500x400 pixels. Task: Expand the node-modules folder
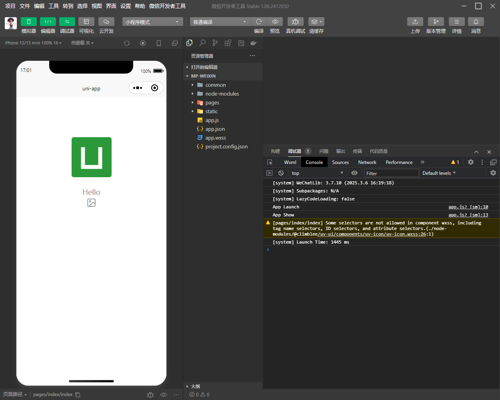tap(223, 94)
